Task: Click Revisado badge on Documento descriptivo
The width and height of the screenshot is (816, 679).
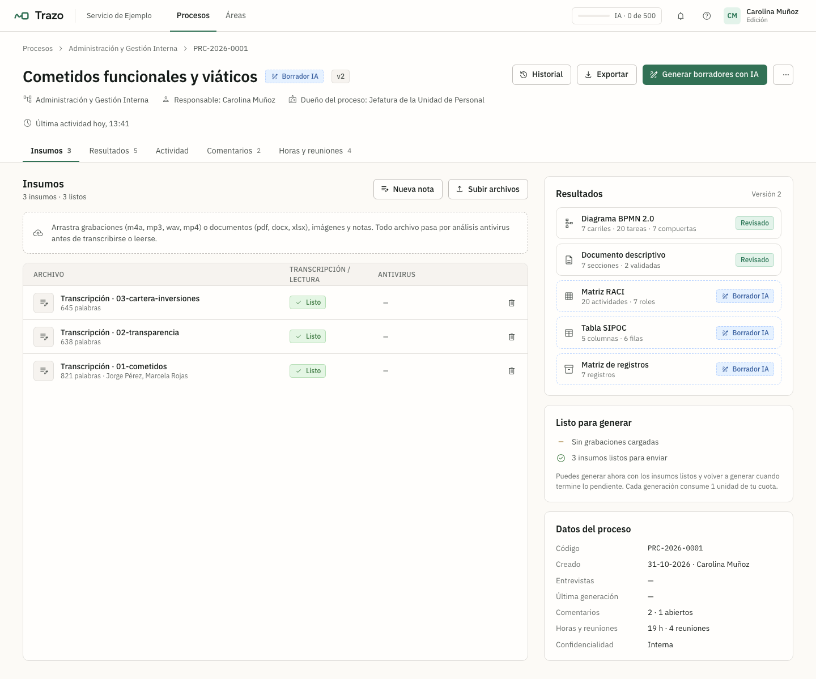Action: pyautogui.click(x=755, y=260)
